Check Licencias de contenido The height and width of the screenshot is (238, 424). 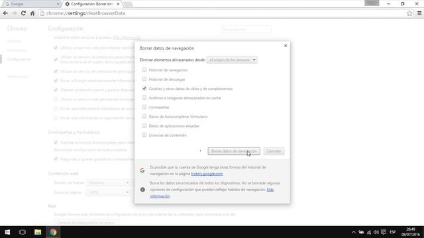click(144, 135)
